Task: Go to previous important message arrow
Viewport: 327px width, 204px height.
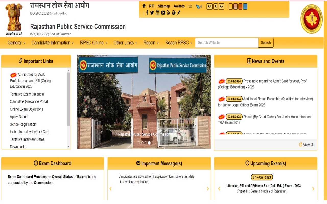Action: 111,189
